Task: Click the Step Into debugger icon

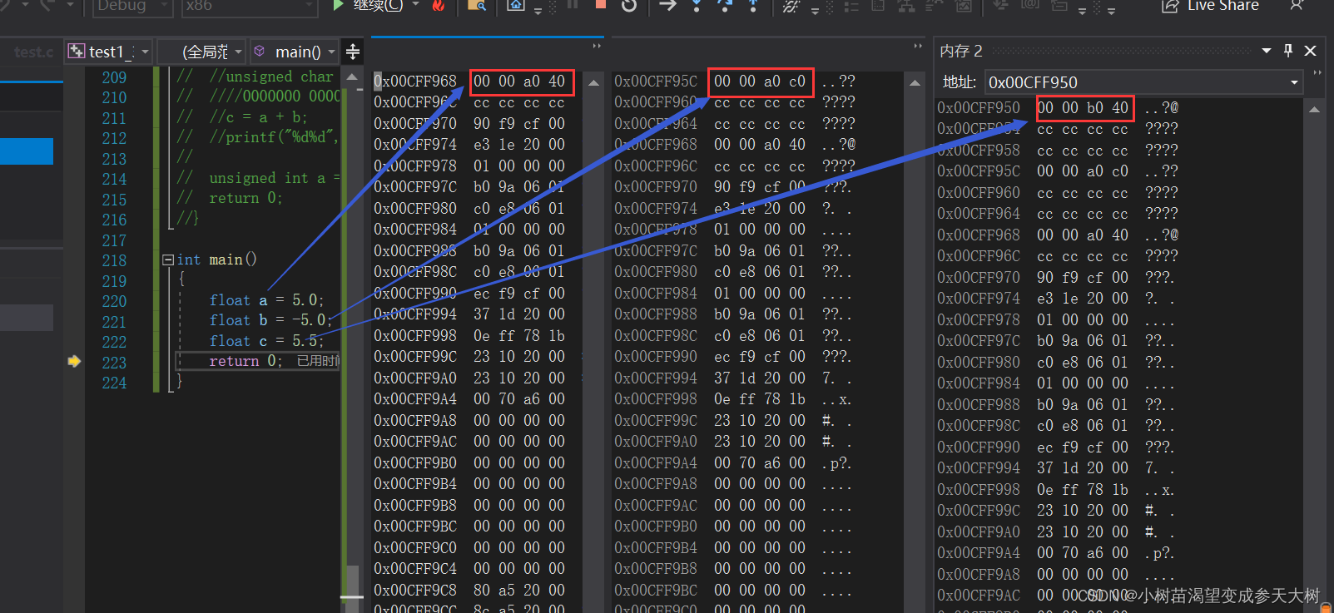Action: coord(697,6)
